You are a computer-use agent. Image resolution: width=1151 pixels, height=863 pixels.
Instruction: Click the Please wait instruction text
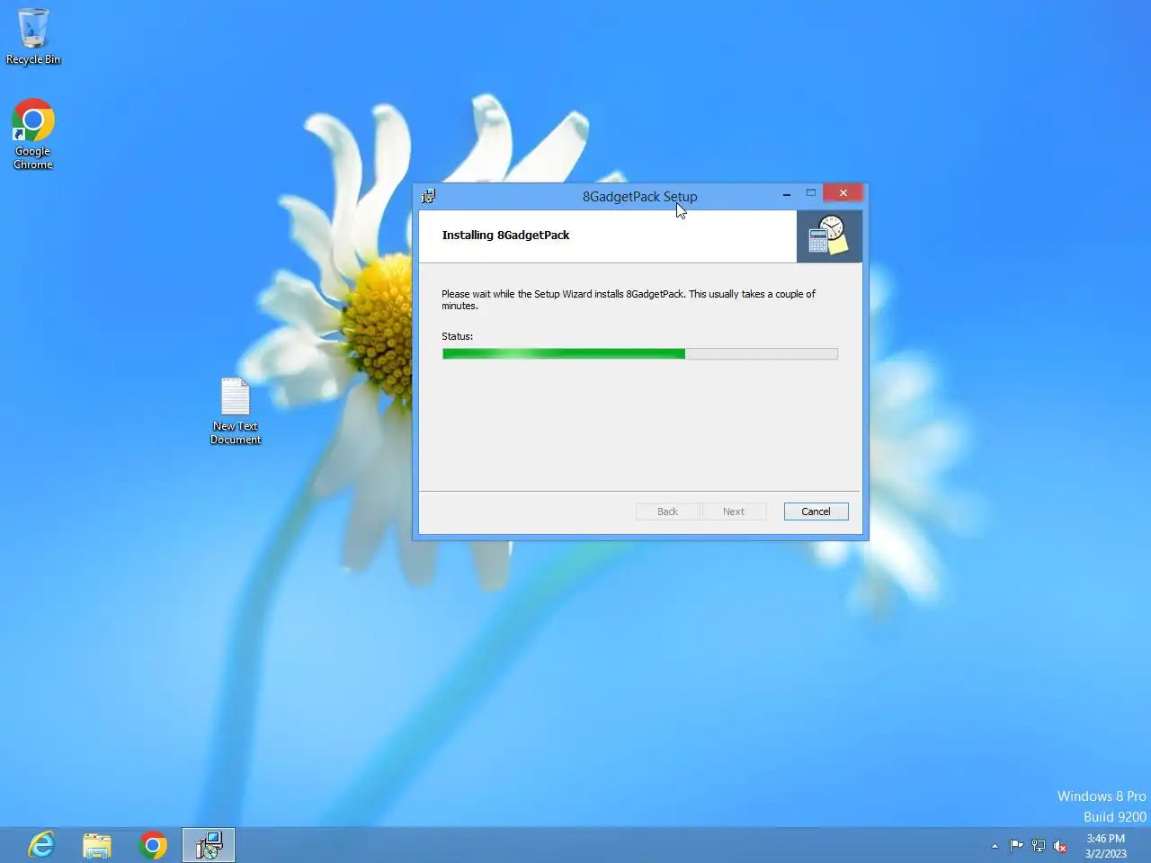click(629, 299)
